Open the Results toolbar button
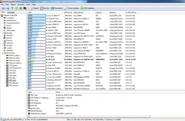The width and height of the screenshot is (185, 121). click(x=45, y=8)
